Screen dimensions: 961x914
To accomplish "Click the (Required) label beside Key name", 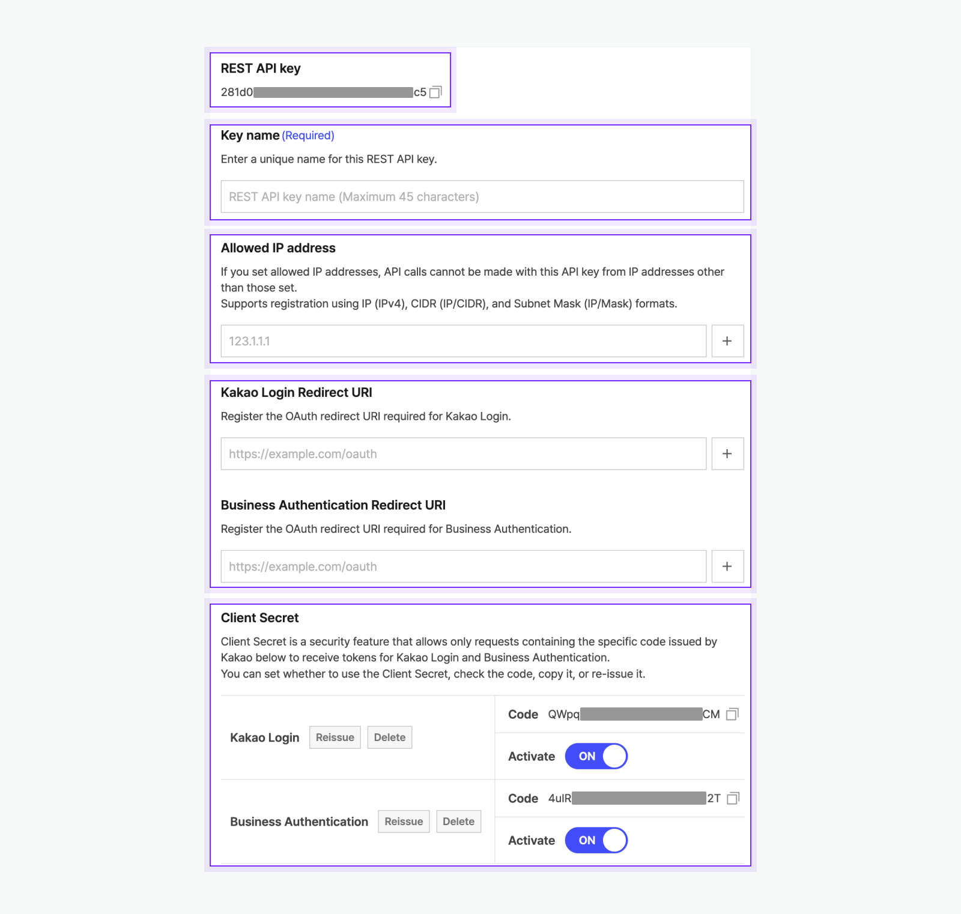I will pos(308,135).
